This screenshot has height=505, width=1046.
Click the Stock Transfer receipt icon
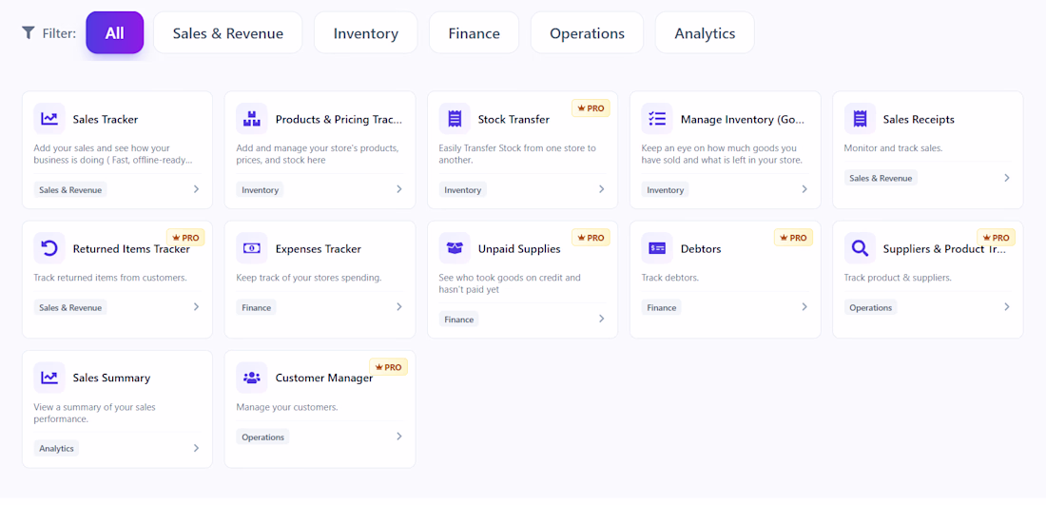click(455, 119)
